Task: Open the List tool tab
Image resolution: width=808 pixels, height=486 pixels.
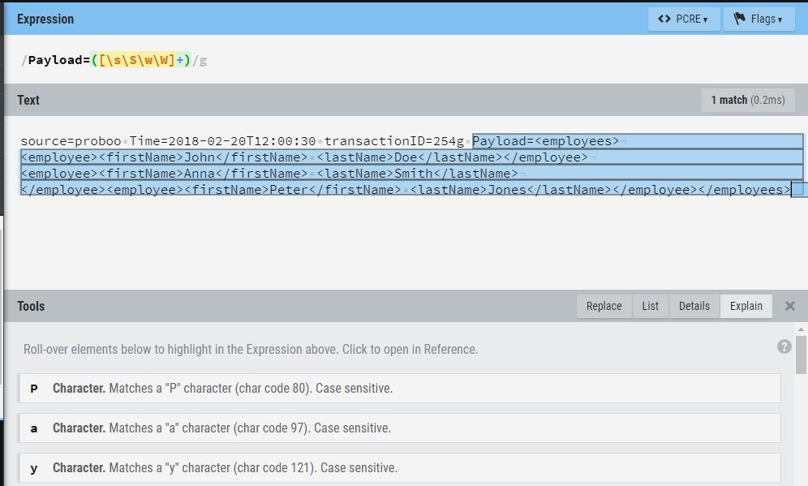Action: click(x=650, y=306)
